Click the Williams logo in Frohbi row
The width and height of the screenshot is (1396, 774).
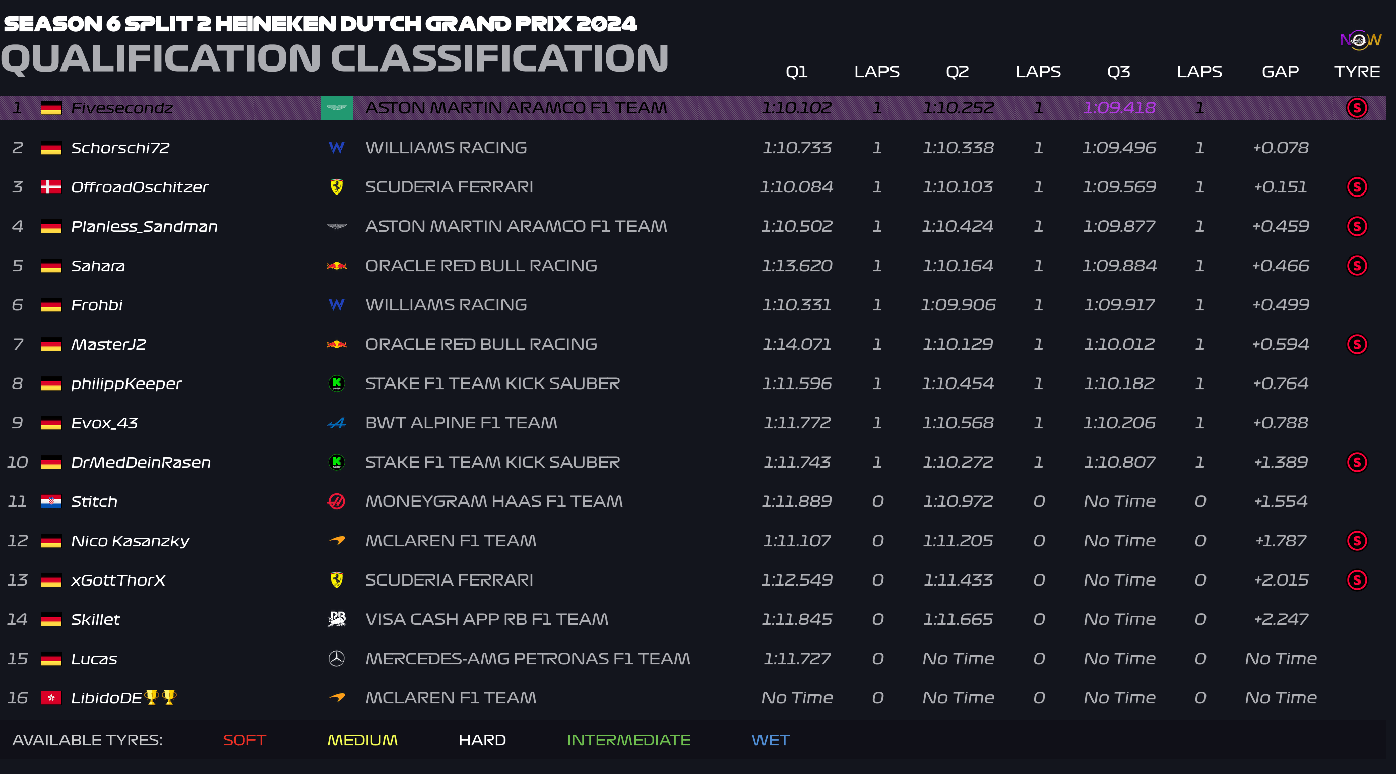(x=337, y=305)
